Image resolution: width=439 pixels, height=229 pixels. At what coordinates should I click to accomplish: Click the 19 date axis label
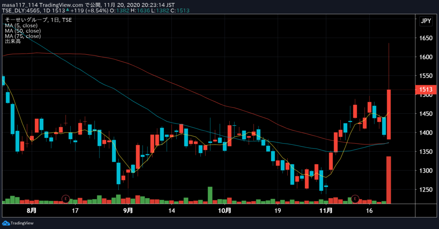(x=277, y=211)
